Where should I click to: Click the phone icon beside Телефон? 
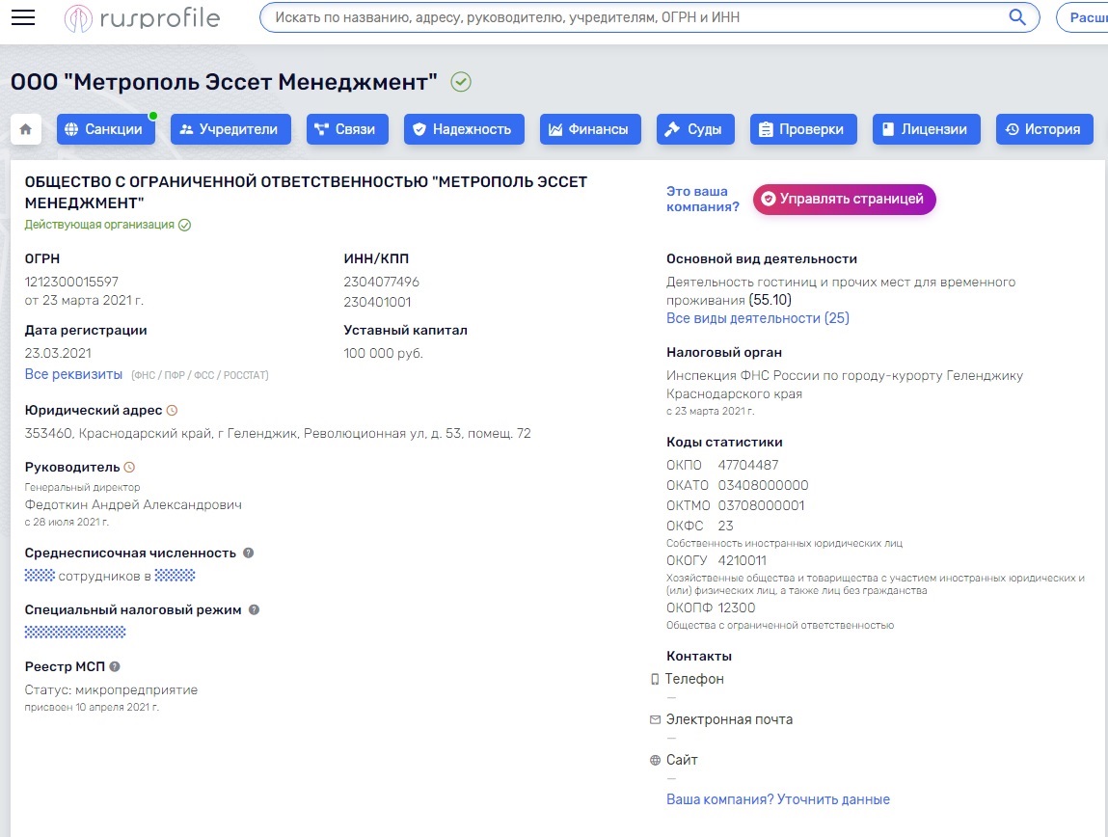click(x=655, y=680)
